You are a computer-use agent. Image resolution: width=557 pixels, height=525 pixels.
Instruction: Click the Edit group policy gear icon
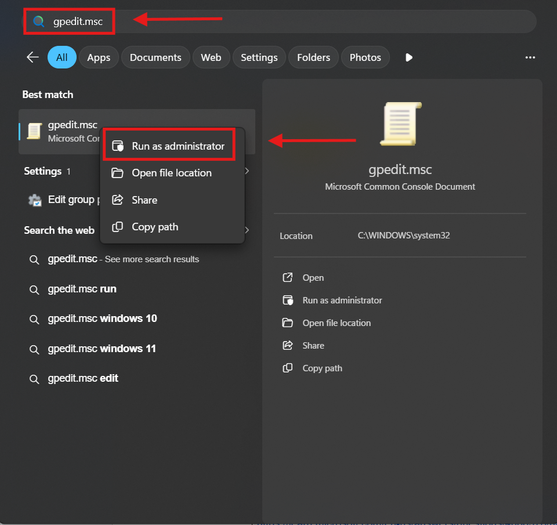35,200
